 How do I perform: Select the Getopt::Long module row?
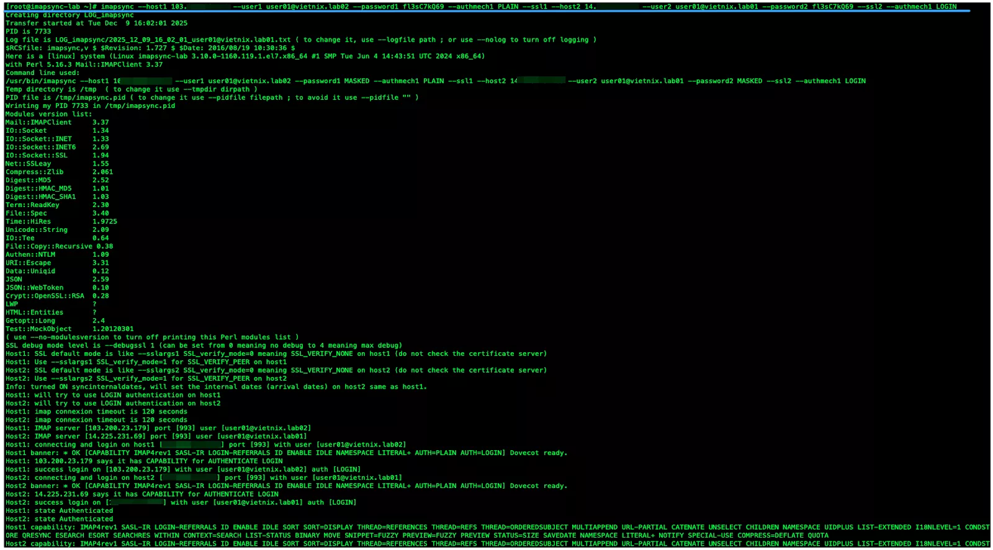click(x=55, y=321)
